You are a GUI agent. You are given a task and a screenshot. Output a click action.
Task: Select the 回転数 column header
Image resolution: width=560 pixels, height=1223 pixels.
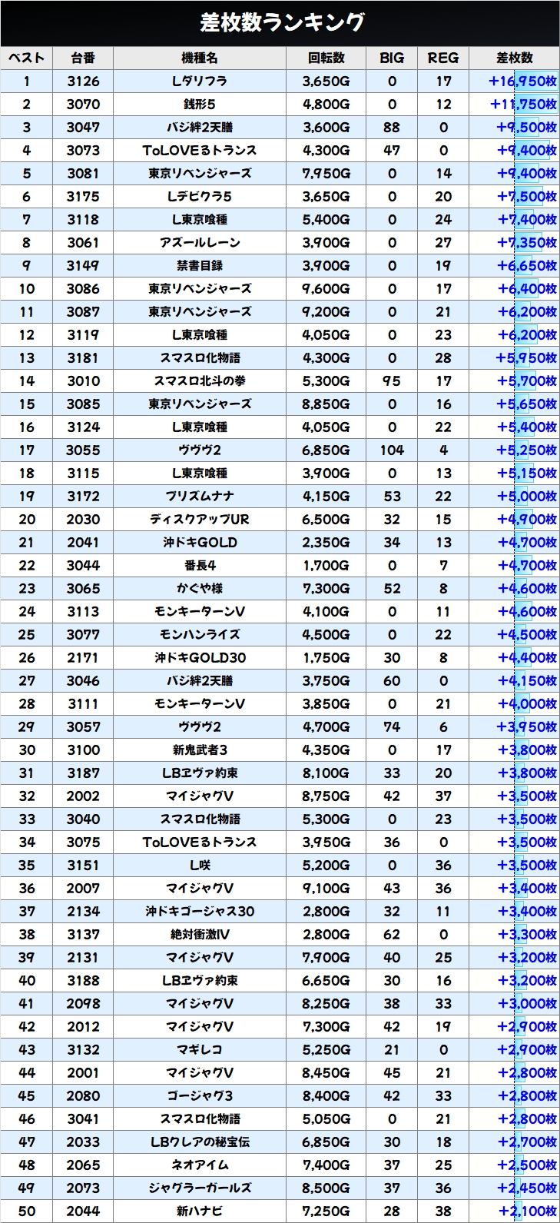coord(326,58)
